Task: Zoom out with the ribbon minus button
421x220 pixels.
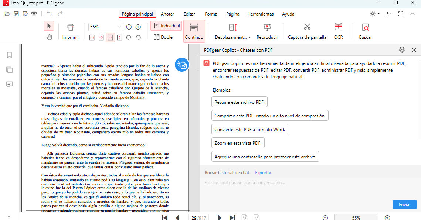Action: 129,27
